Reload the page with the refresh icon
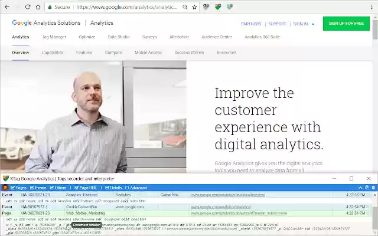This screenshot has height=236, width=378. click(28, 7)
